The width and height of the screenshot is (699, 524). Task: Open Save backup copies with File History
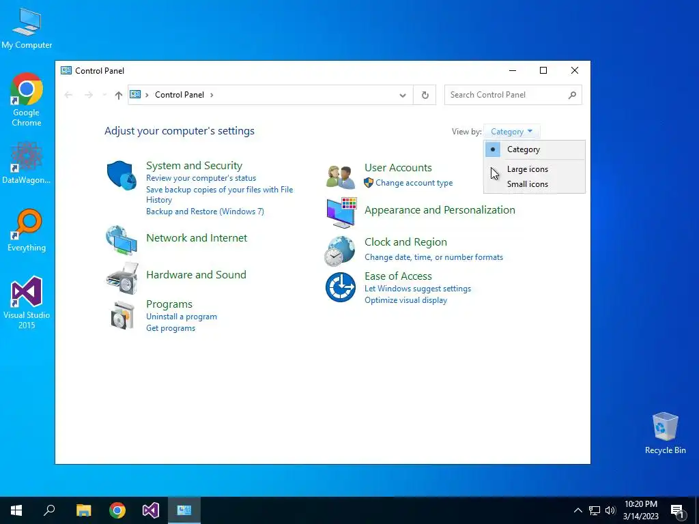tap(219, 194)
